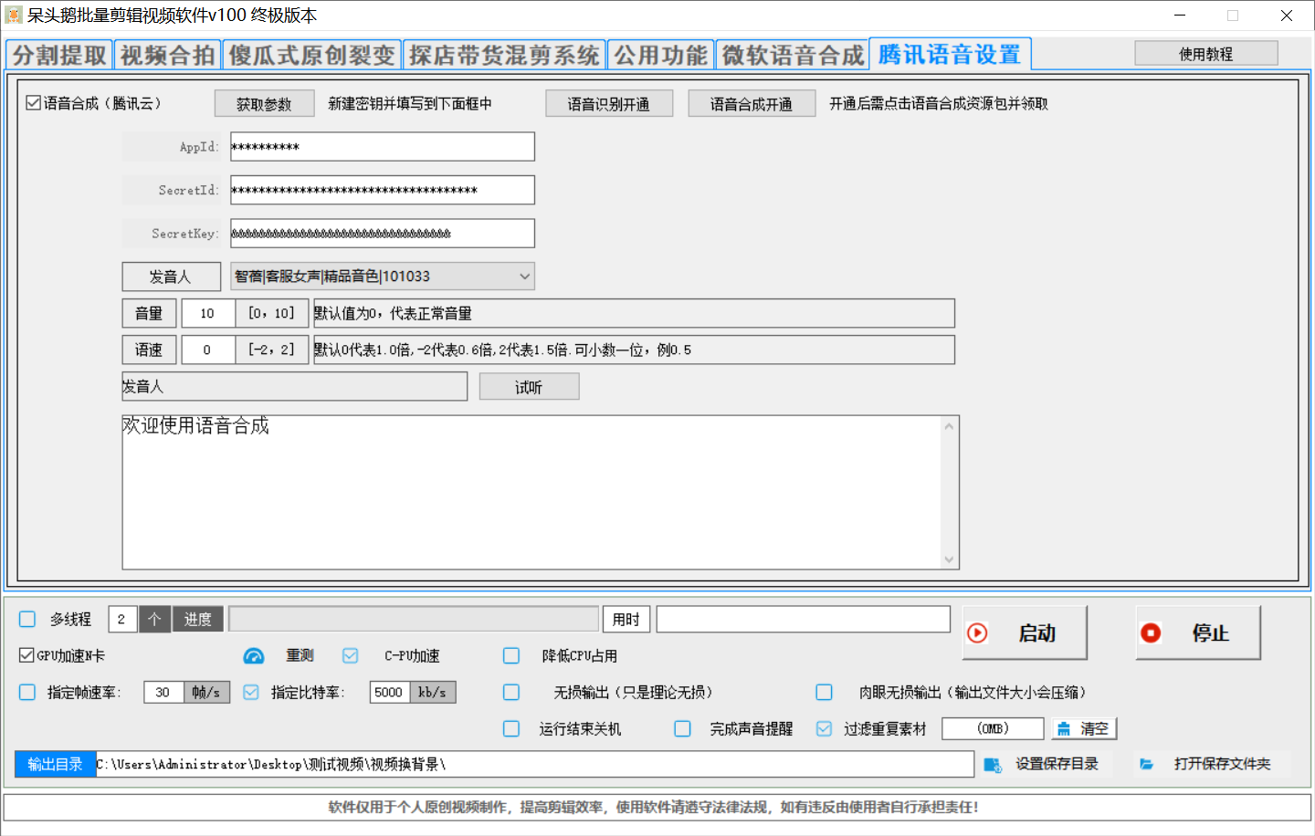Viewport: 1315px width, 836px height.
Task: Click the thread count field showing 2
Action: pyautogui.click(x=122, y=619)
